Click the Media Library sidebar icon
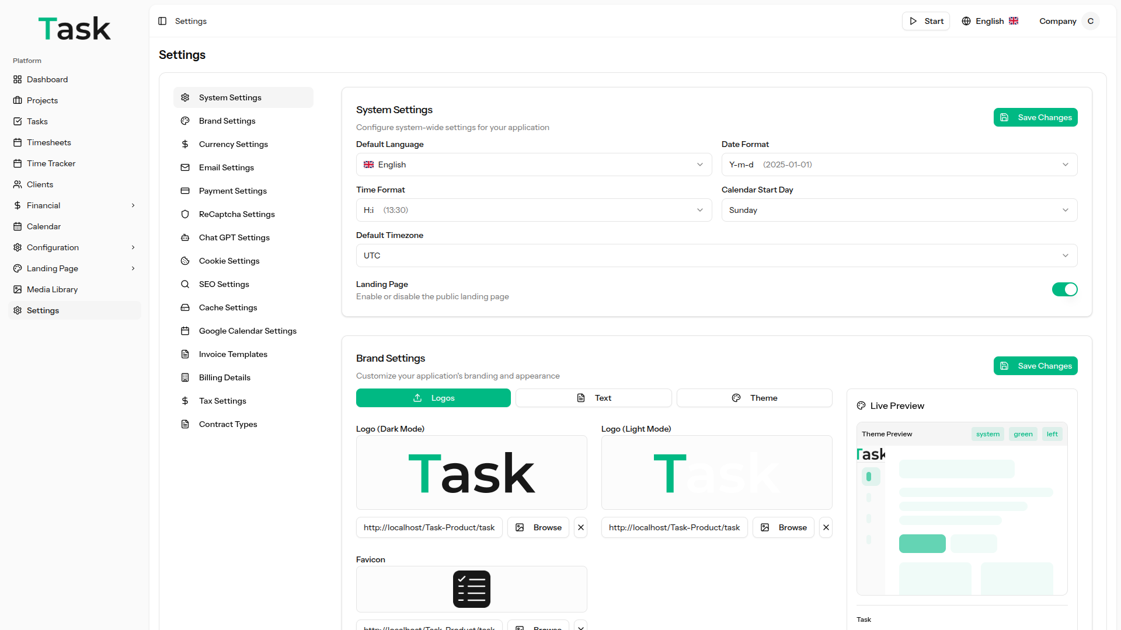Screen dimensions: 1121x630 pyautogui.click(x=18, y=289)
